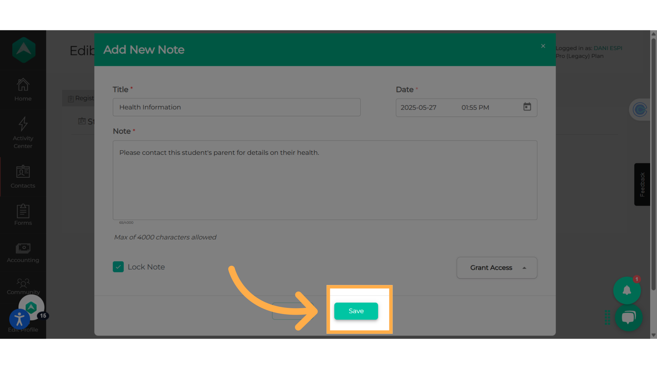
Task: Open the DANI ESPI account link
Action: coord(608,48)
